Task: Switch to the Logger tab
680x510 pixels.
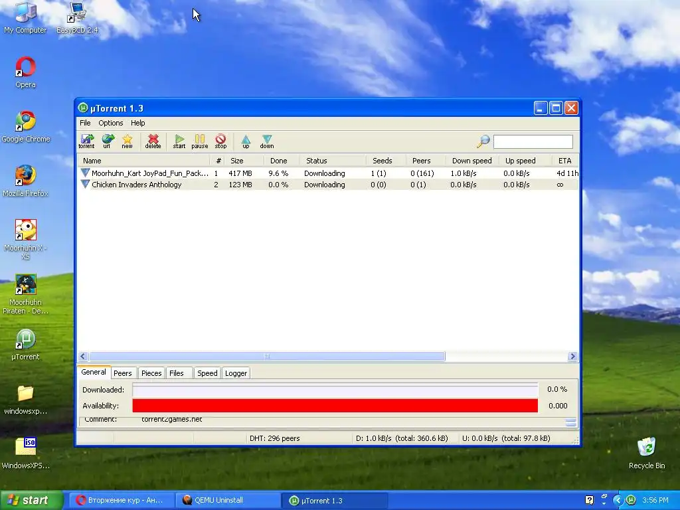Action: pyautogui.click(x=236, y=373)
